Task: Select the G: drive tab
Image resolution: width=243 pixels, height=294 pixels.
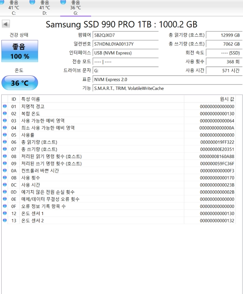Action: [75, 8]
